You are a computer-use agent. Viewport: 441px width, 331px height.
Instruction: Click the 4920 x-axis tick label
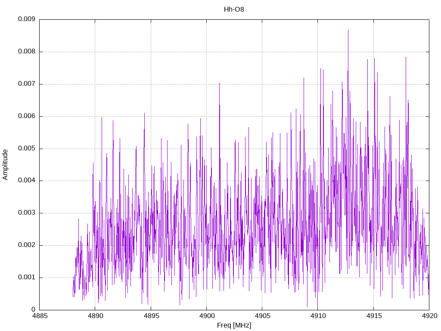pos(429,316)
